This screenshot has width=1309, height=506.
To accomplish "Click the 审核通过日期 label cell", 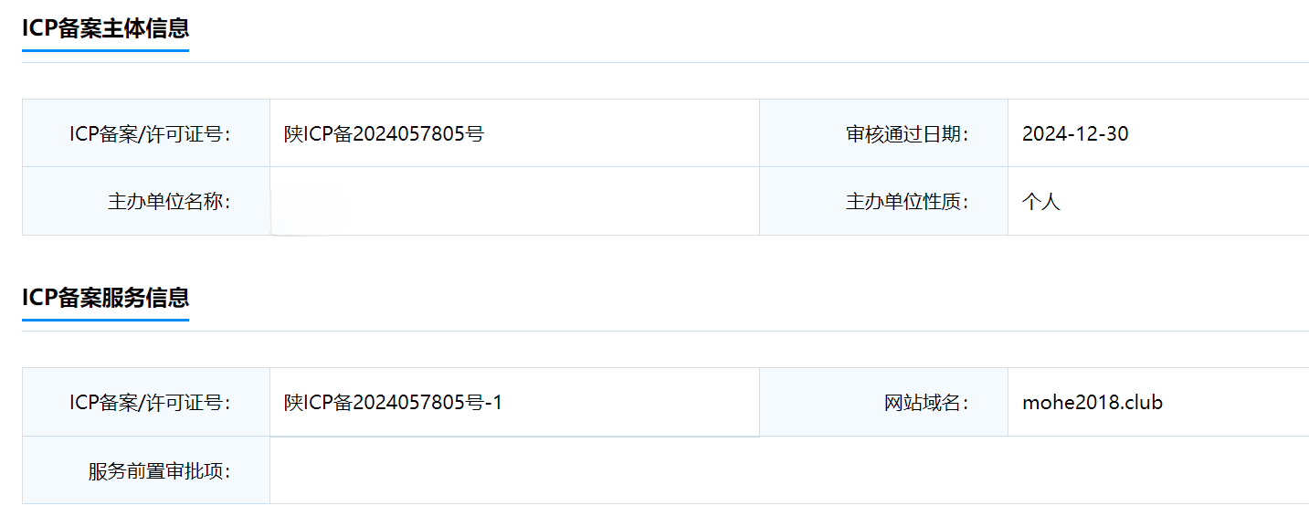I will tap(883, 133).
